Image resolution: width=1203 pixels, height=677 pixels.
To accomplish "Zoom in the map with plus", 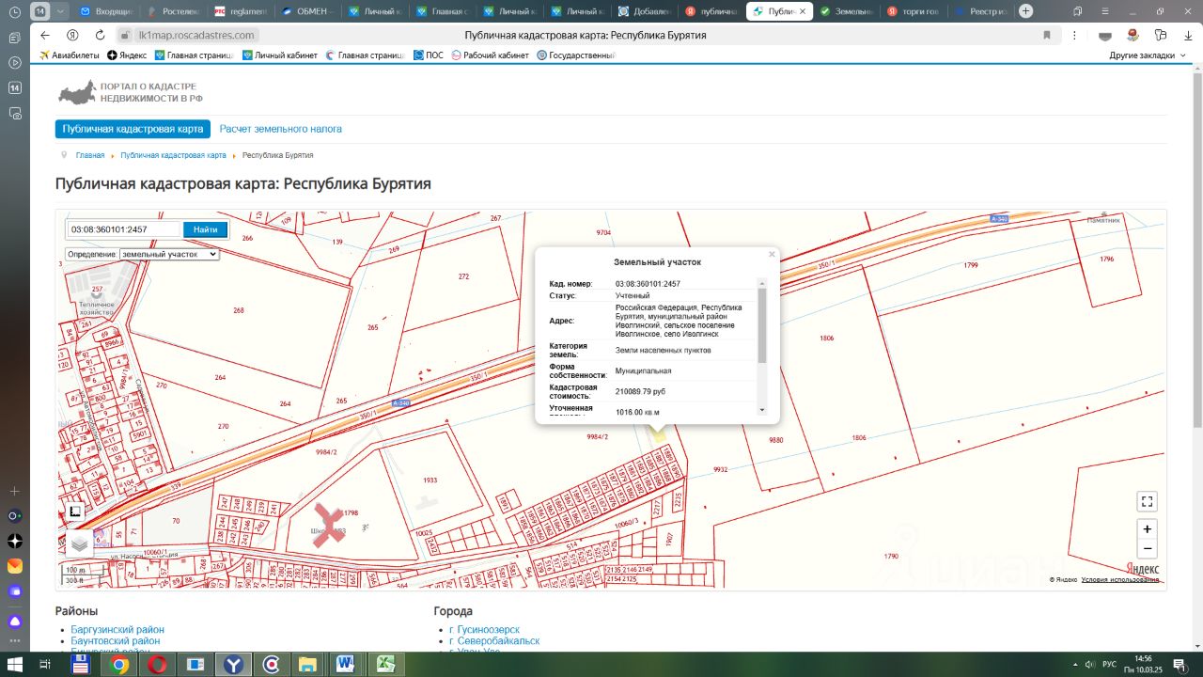I will coord(1147,528).
